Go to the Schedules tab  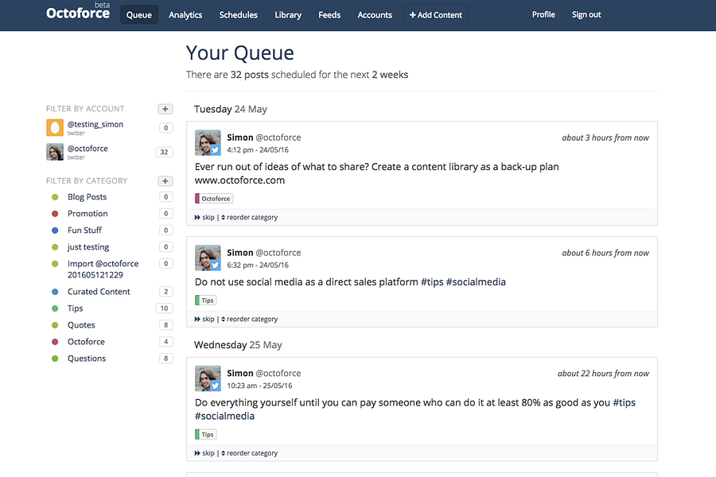[239, 14]
